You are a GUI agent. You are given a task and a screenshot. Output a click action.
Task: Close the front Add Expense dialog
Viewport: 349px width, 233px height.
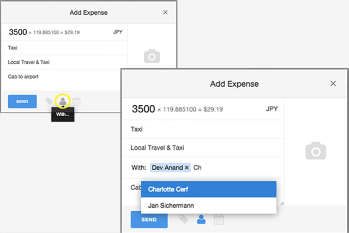click(333, 83)
